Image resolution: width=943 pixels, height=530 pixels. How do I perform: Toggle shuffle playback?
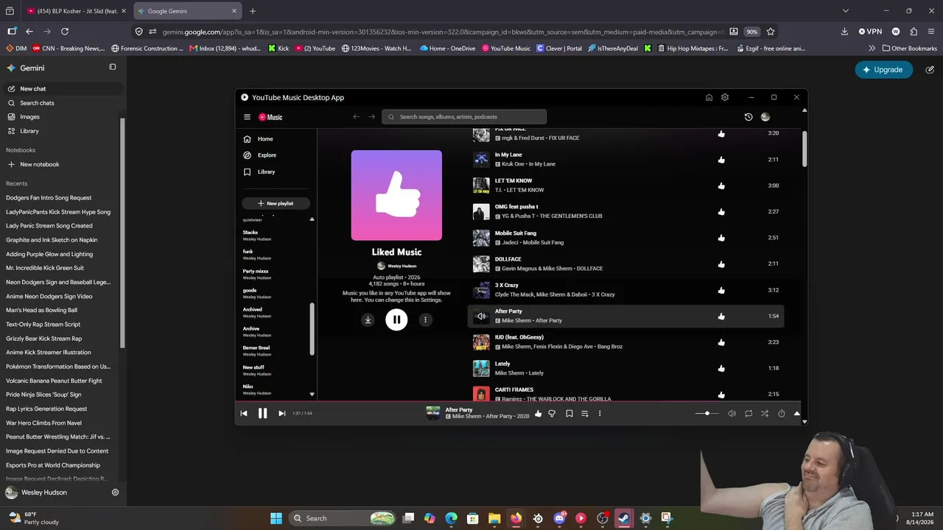(x=765, y=414)
